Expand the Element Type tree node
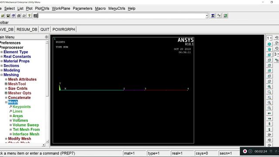The height and width of the screenshot is (157, 279). [2, 52]
